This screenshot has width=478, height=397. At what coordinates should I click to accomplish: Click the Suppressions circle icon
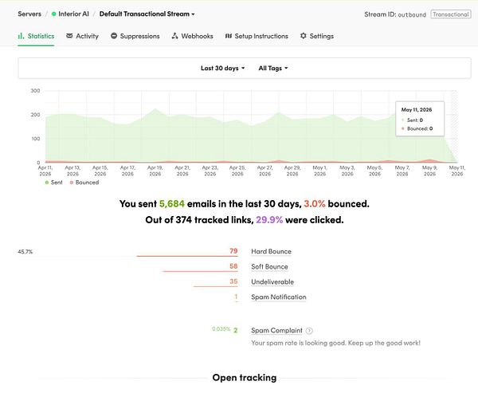(x=114, y=36)
